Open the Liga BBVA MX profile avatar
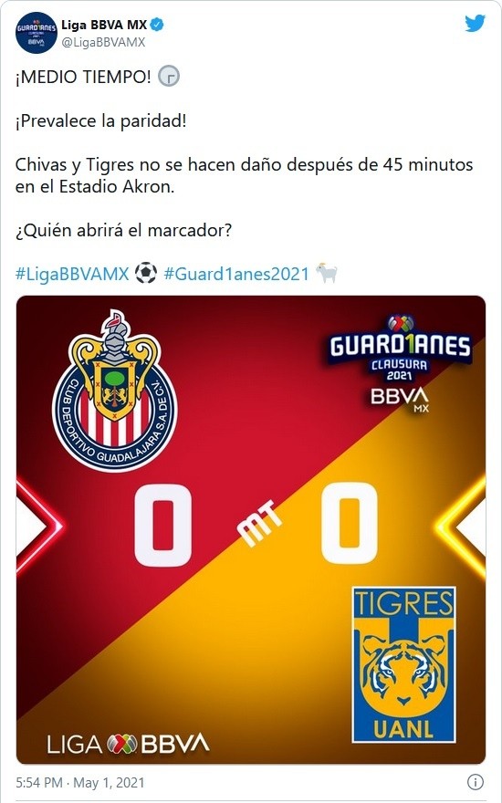502x803 pixels. tap(36, 33)
